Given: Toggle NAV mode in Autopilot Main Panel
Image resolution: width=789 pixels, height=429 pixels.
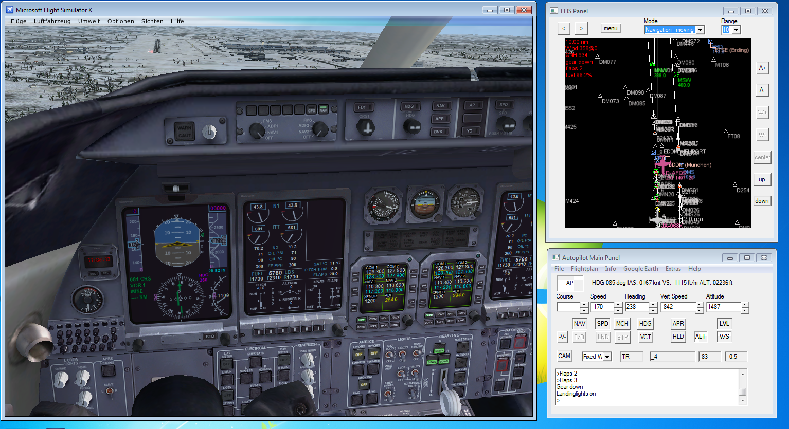Looking at the screenshot, I should point(580,324).
